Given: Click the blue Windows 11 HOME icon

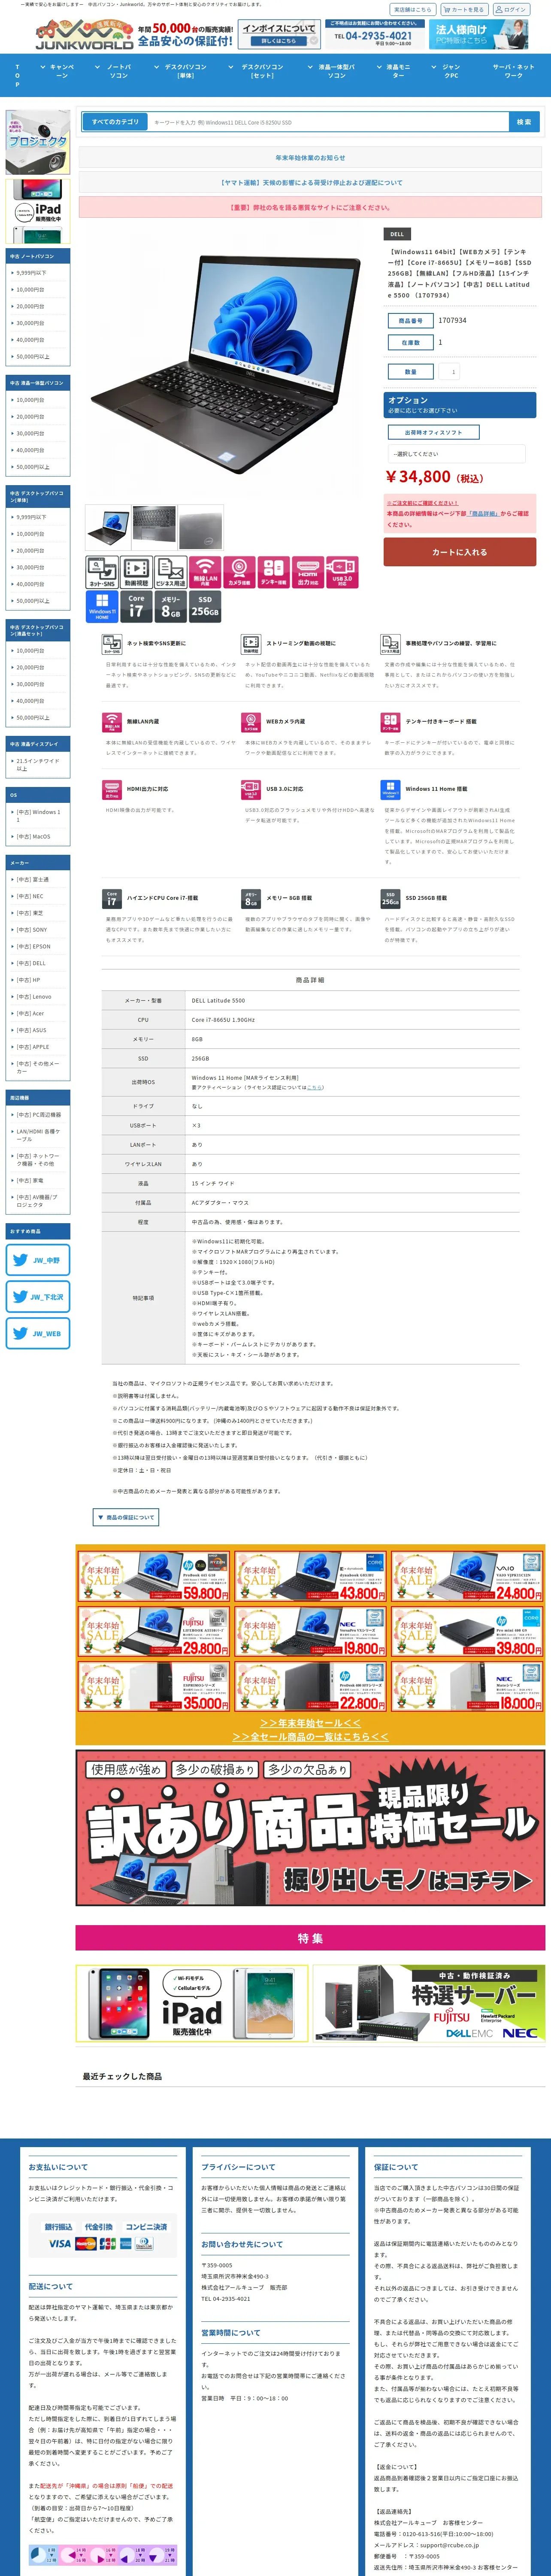Looking at the screenshot, I should tap(102, 607).
